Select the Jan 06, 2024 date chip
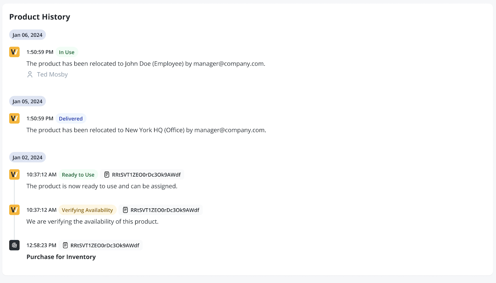The width and height of the screenshot is (496, 283). click(27, 35)
